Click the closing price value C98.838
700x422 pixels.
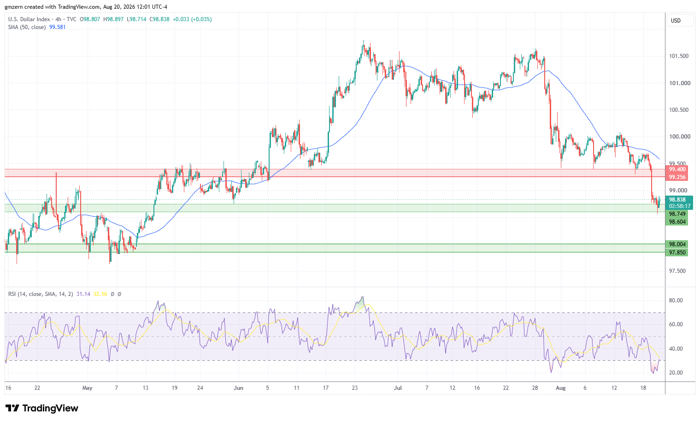click(x=159, y=19)
